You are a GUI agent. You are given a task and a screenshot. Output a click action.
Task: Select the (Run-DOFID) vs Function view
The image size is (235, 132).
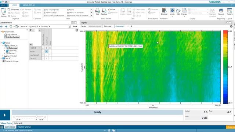click(x=77, y=15)
